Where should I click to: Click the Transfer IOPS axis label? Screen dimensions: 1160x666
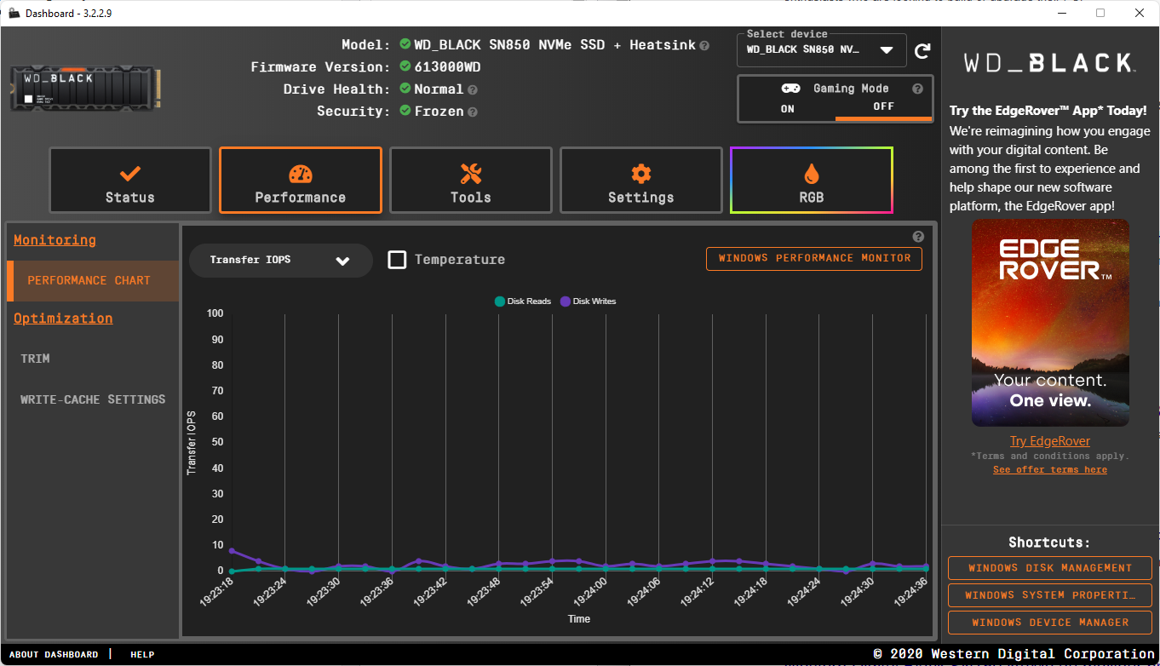click(192, 442)
